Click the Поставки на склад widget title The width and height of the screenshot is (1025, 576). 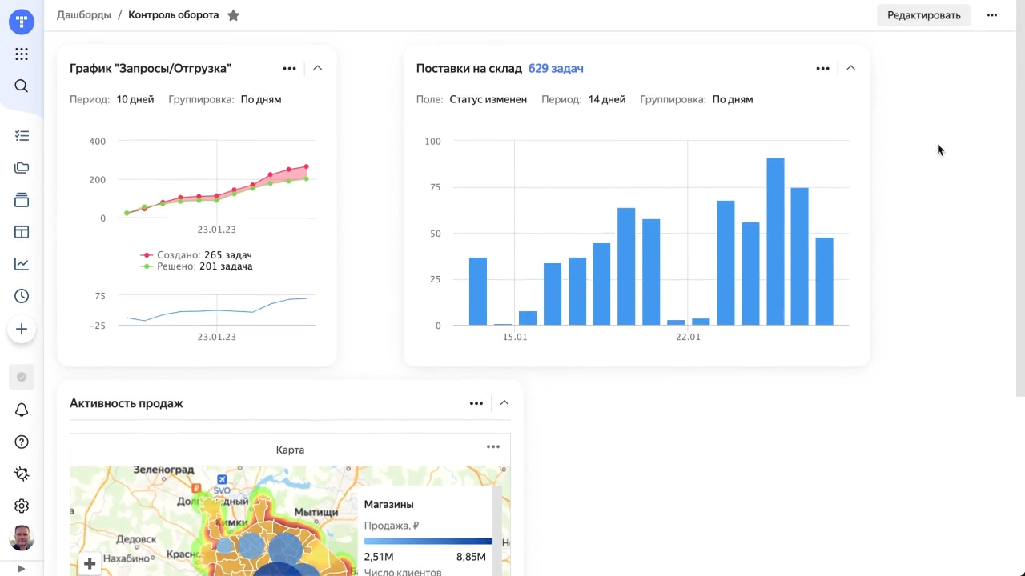468,69
